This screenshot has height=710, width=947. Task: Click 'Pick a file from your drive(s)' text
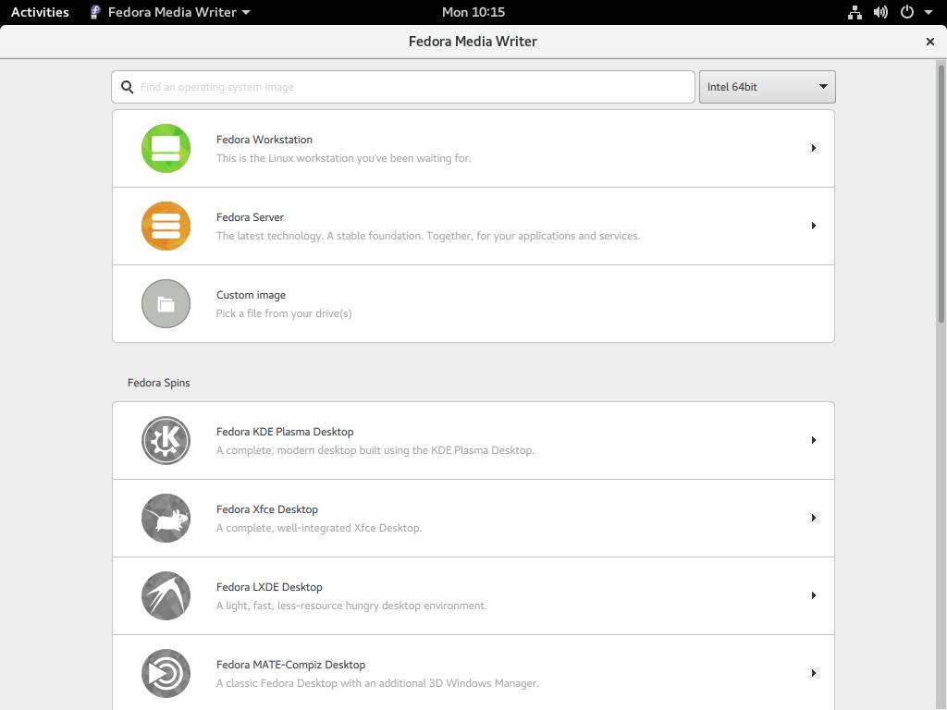click(284, 313)
